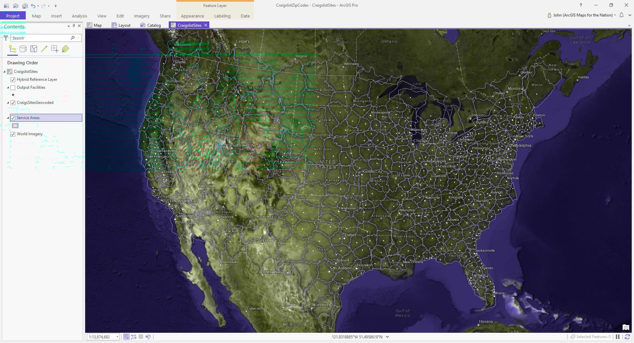Screen dimensions: 634x343
Task: Collapse the Service Areas layer legend
Action: coord(8,118)
